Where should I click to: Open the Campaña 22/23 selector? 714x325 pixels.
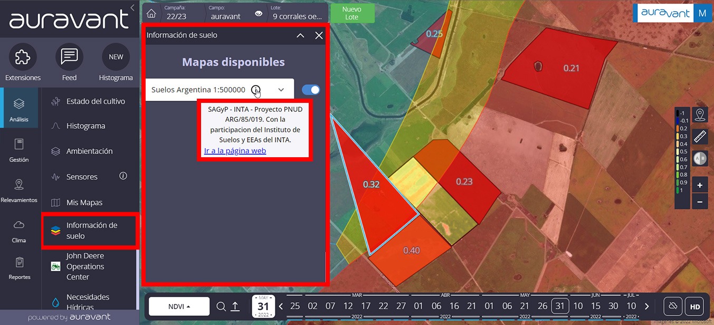[176, 12]
